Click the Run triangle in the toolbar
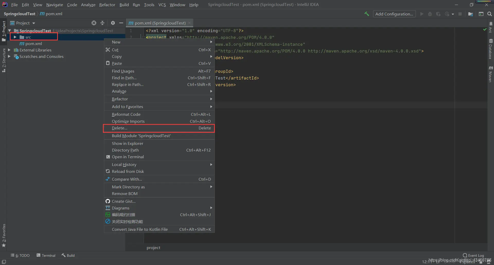This screenshot has width=494, height=265. coord(422,14)
